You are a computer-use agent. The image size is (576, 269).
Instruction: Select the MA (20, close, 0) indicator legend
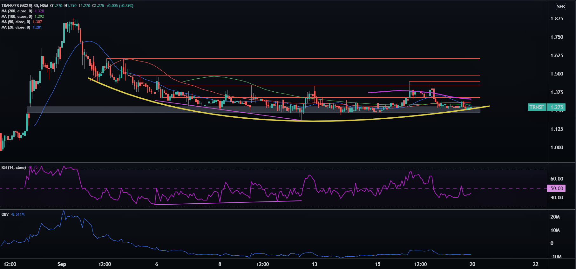tap(16, 27)
